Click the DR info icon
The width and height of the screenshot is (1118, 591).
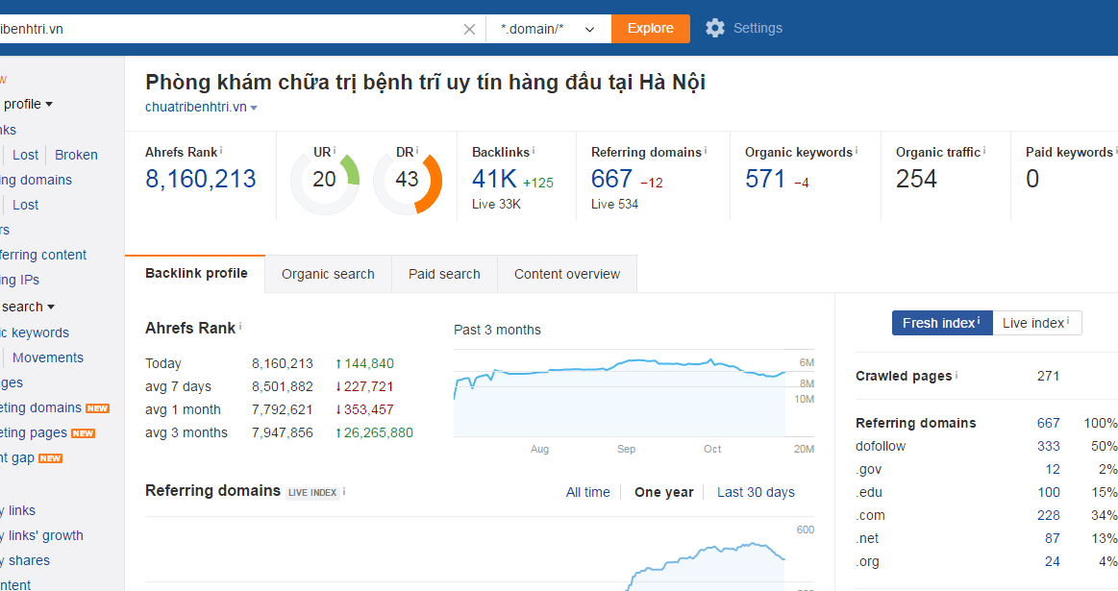[417, 151]
